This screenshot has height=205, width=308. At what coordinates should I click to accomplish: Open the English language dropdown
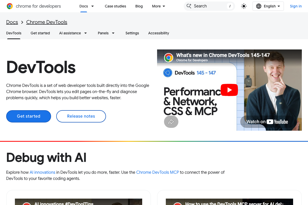(268, 6)
